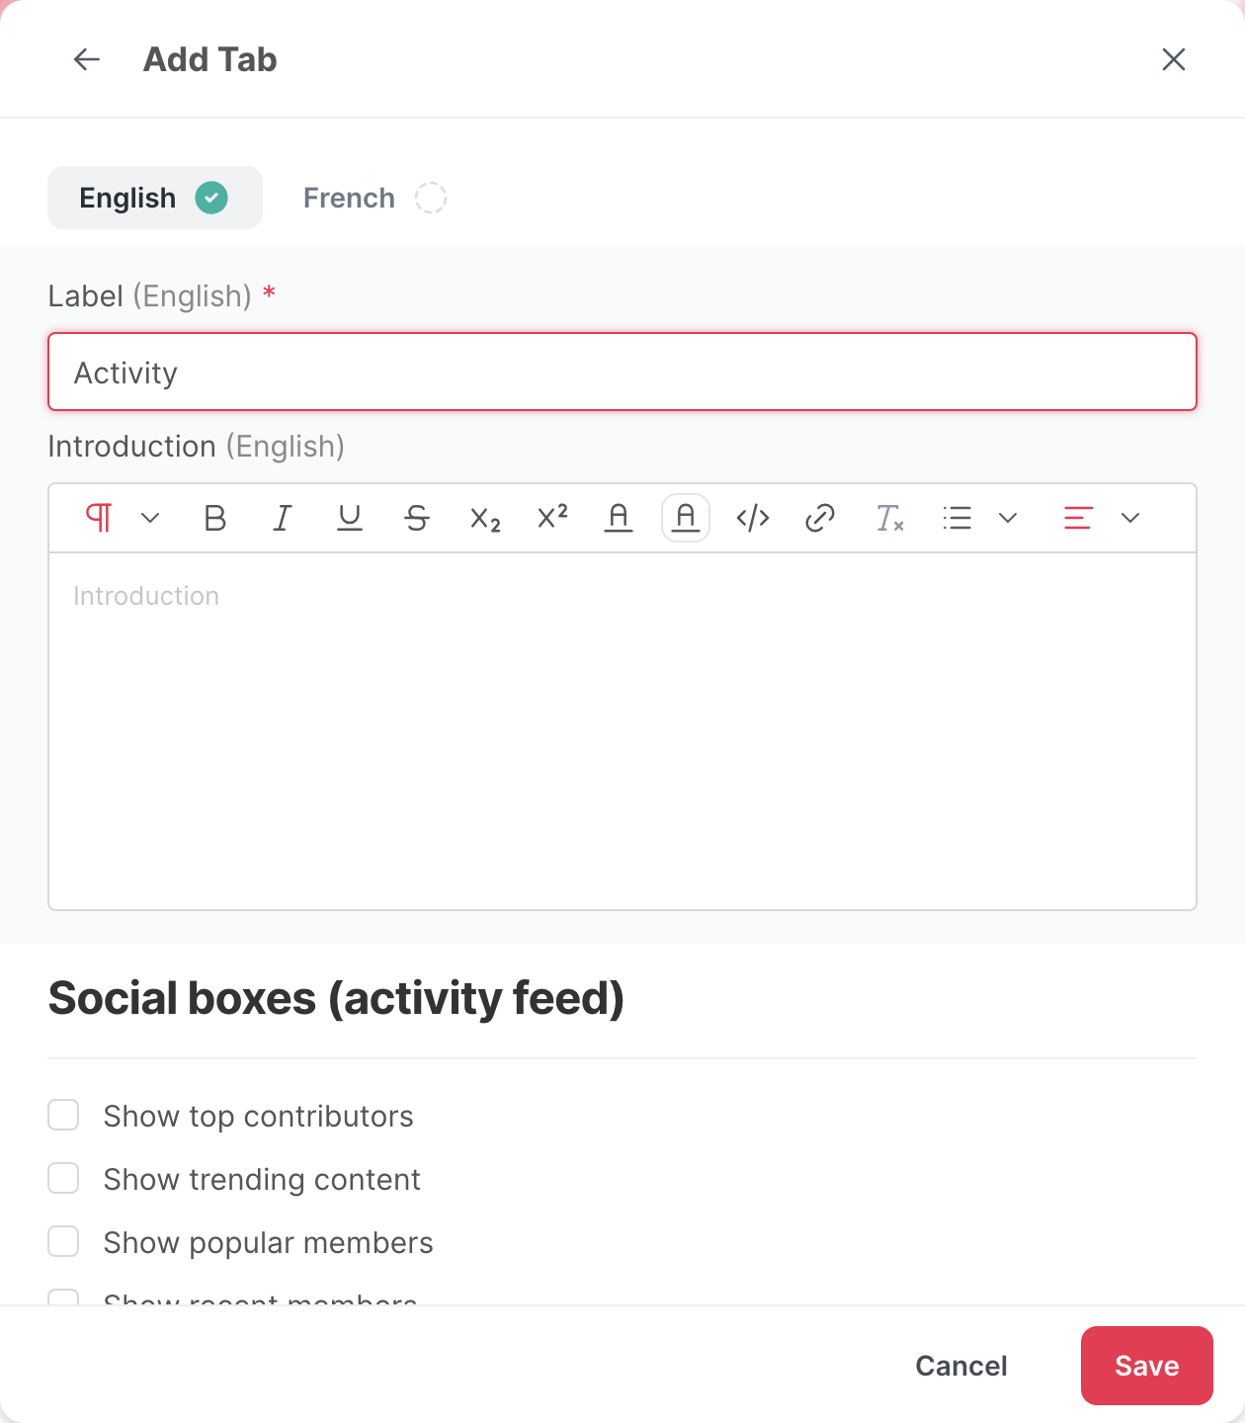Apply superscript formatting
The width and height of the screenshot is (1245, 1423).
click(x=551, y=518)
